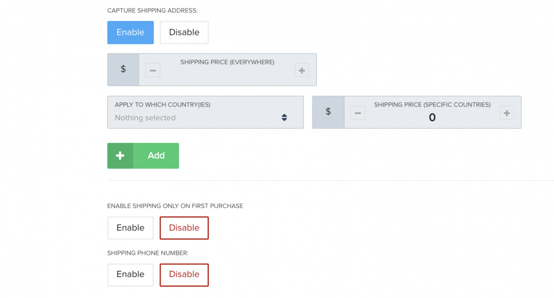Increase the Shipping Price (Everywhere) value

[301, 70]
